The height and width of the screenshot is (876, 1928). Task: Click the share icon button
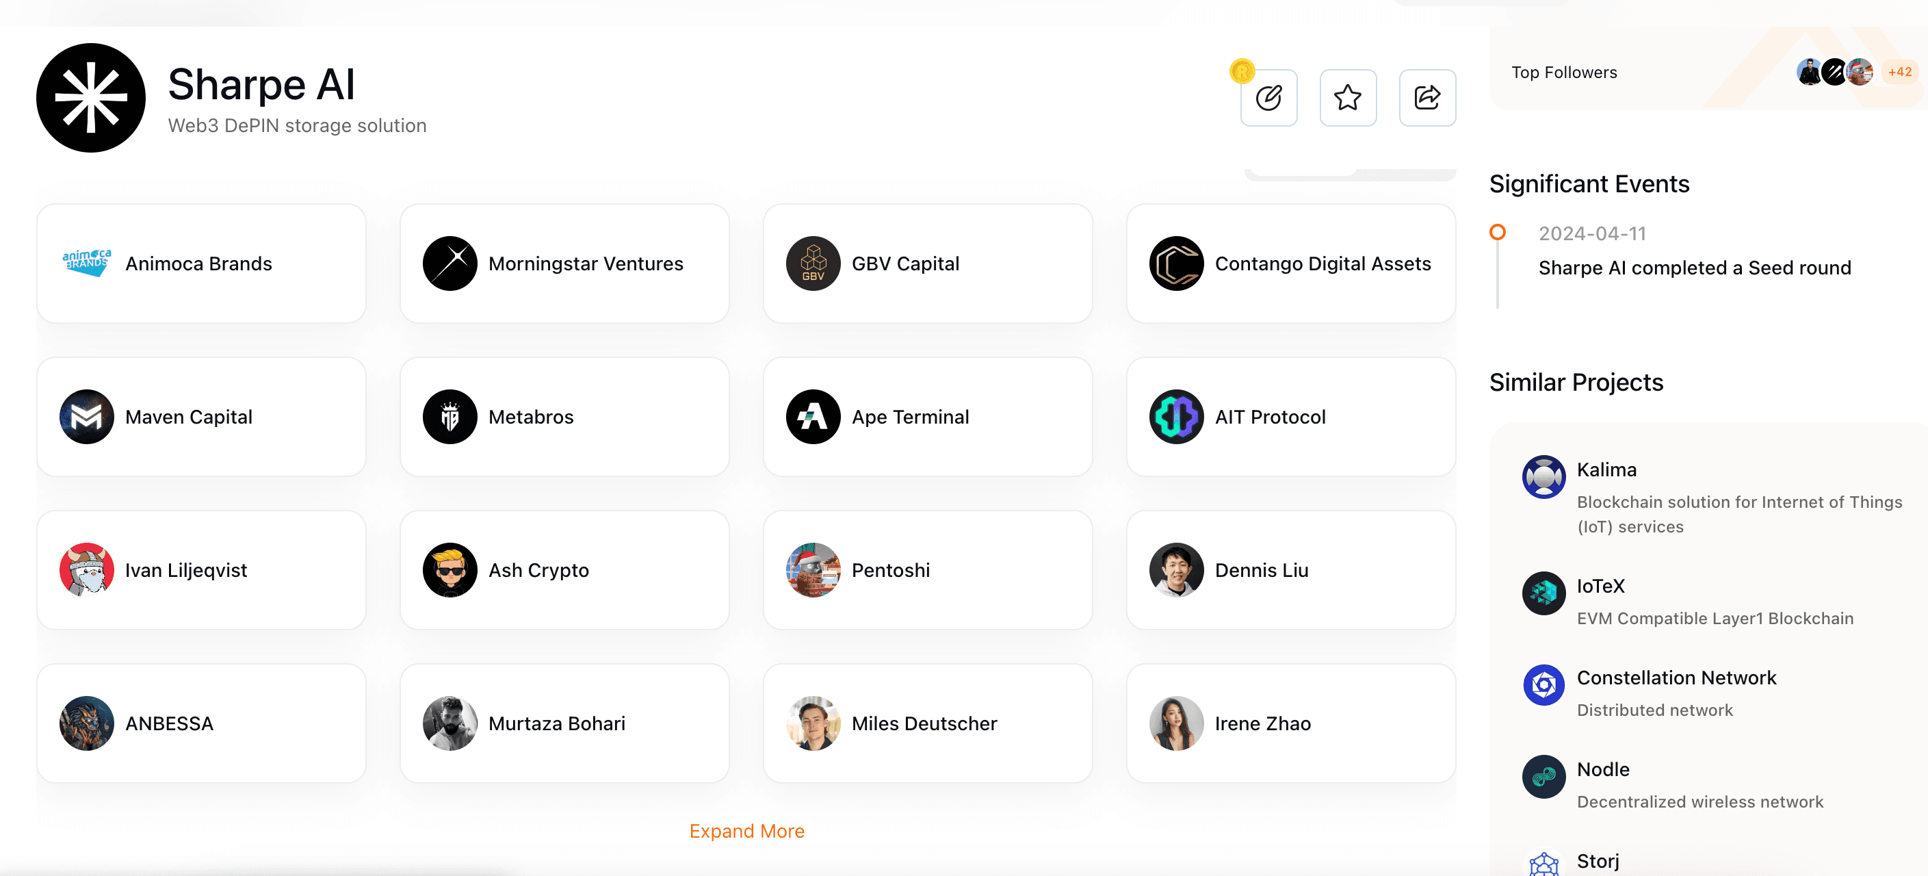(1427, 98)
